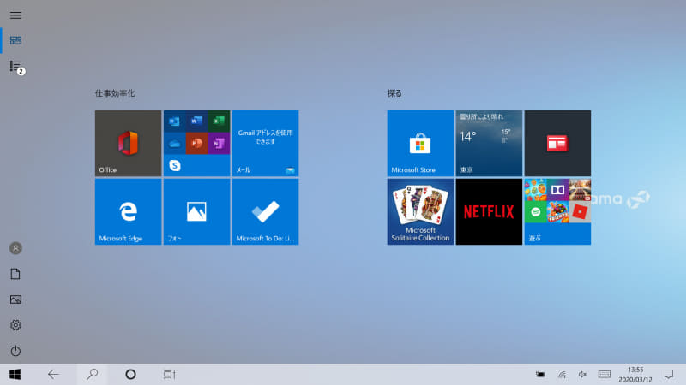686x385 pixels.
Task: Click the taskbar back arrow
Action: pos(54,375)
